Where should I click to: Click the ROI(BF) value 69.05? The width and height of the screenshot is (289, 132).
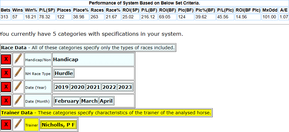(167, 17)
